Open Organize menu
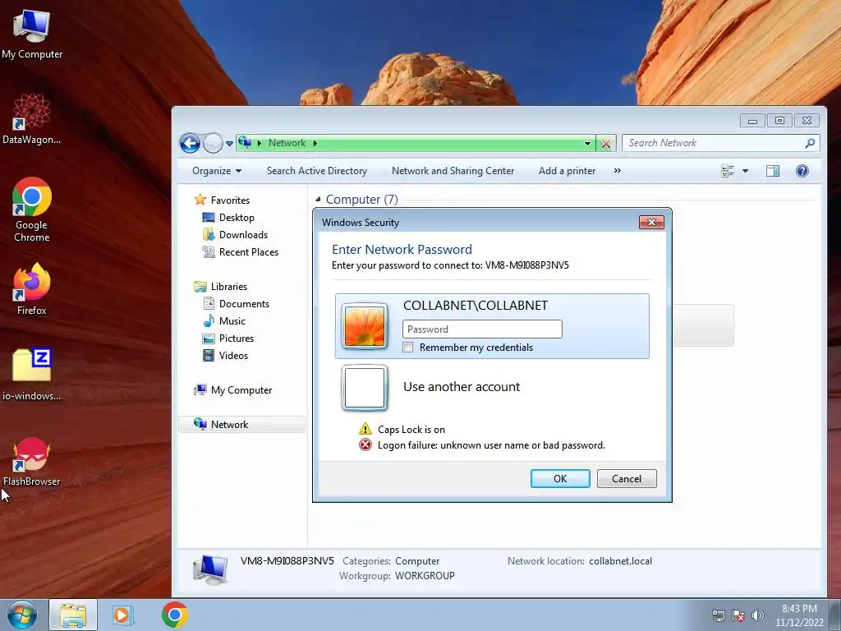The width and height of the screenshot is (841, 631). [x=217, y=171]
